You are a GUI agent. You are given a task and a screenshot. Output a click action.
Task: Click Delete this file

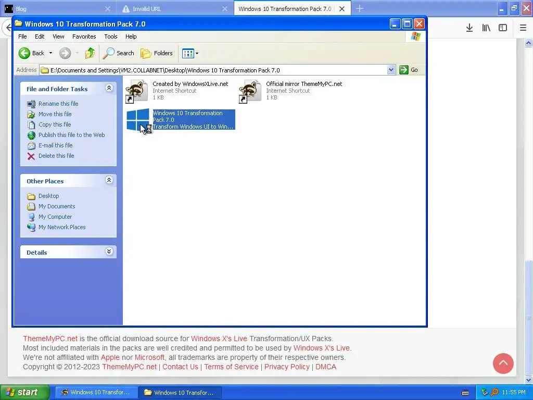coord(56,155)
